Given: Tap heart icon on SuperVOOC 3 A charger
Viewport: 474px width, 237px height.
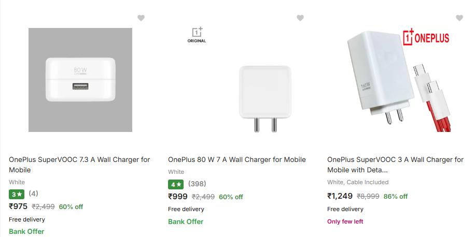Looking at the screenshot, I should coord(459,18).
